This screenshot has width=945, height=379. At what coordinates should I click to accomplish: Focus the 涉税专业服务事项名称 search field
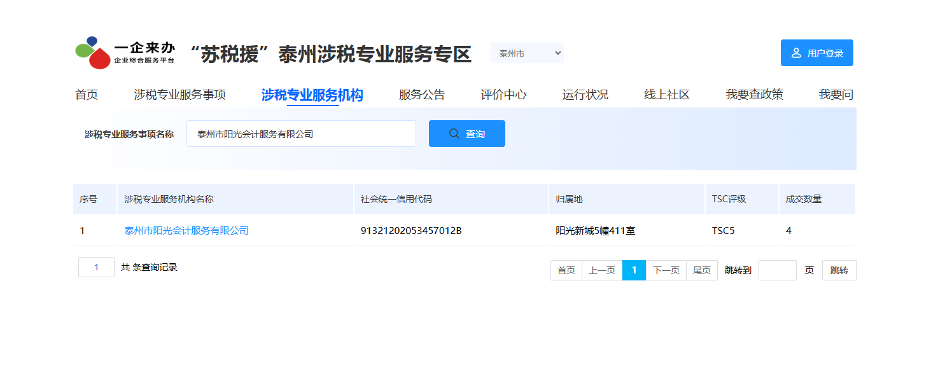[x=301, y=134]
